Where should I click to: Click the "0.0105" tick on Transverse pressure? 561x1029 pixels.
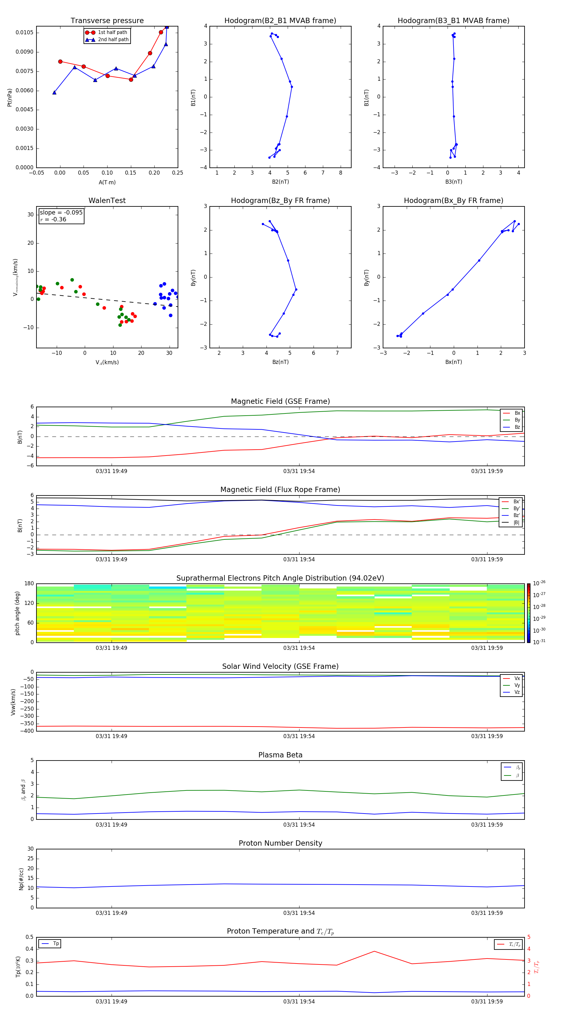(25, 33)
